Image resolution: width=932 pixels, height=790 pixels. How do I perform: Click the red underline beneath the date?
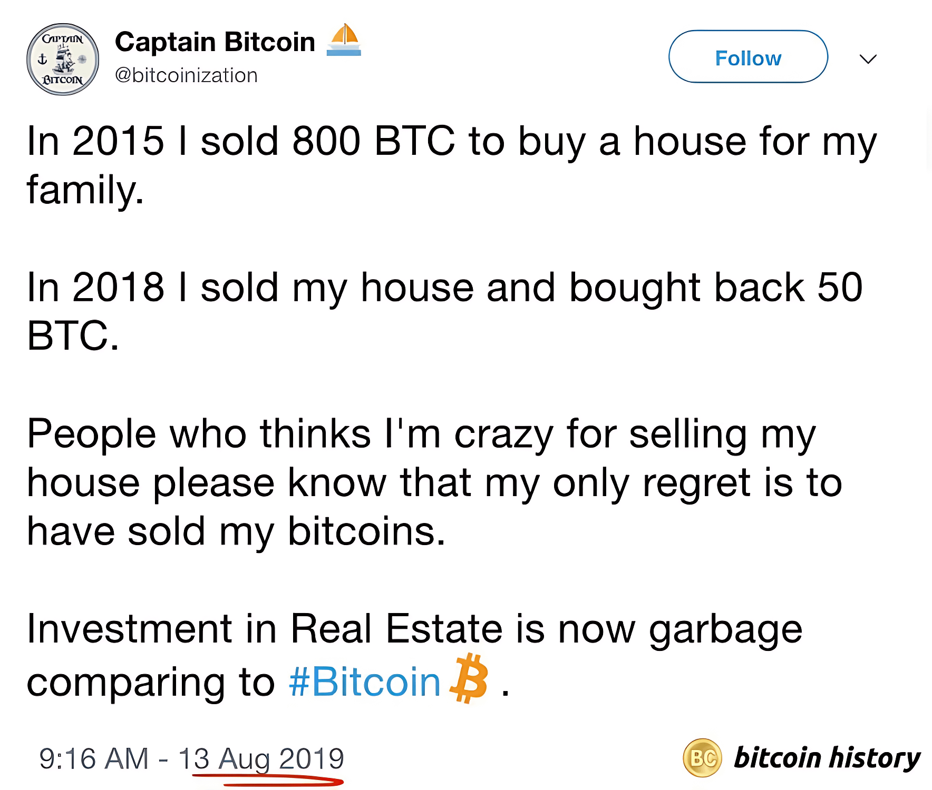pos(268,779)
